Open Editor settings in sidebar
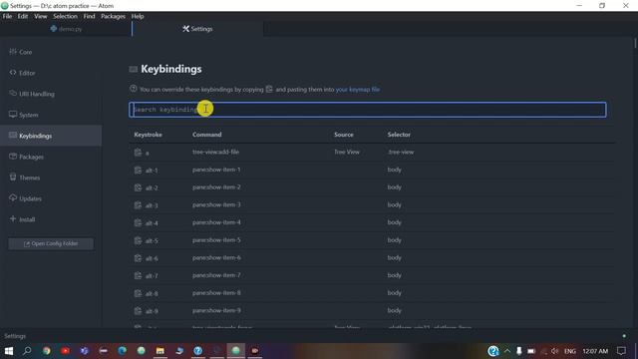The image size is (638, 359). point(51,73)
